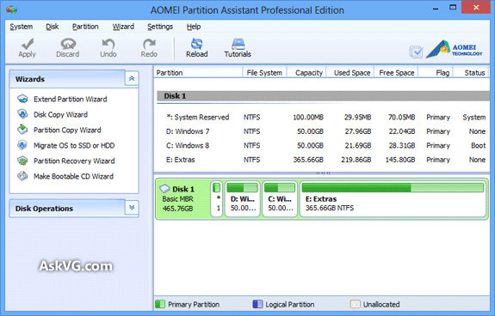Screen dimensions: 495x316
Task: Reload disk information
Action: [x=196, y=48]
